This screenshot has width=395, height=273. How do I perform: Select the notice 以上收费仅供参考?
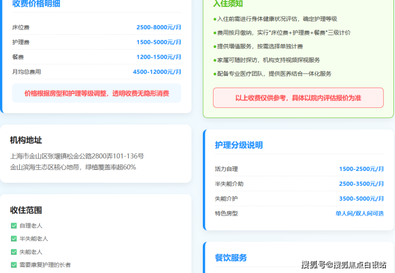[x=298, y=98]
